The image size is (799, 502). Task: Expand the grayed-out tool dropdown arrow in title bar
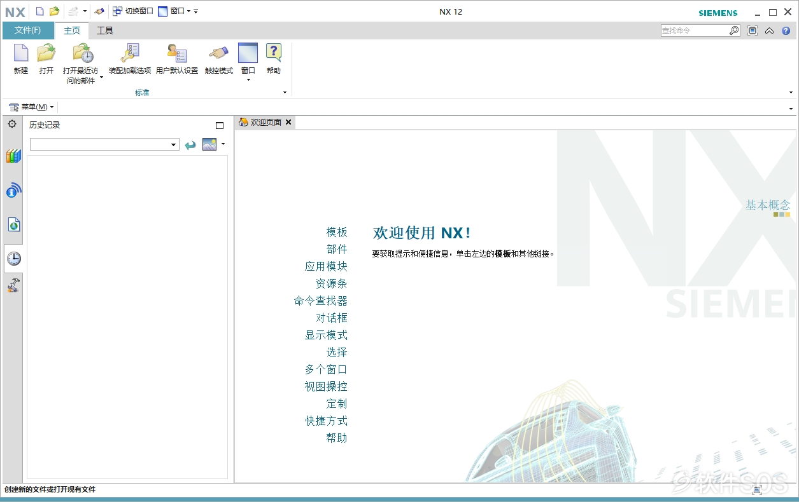pos(85,11)
